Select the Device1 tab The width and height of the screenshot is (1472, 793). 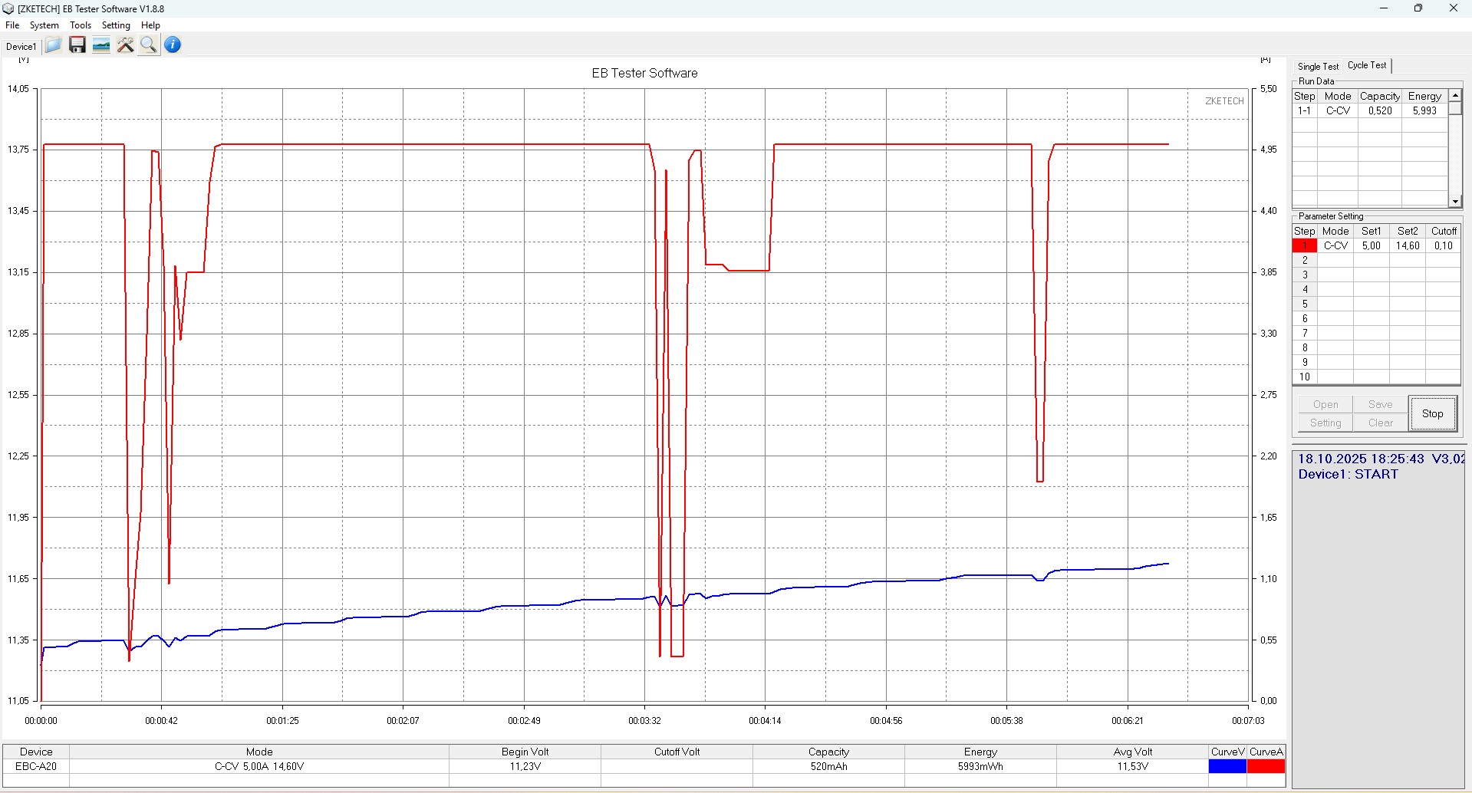(x=21, y=47)
